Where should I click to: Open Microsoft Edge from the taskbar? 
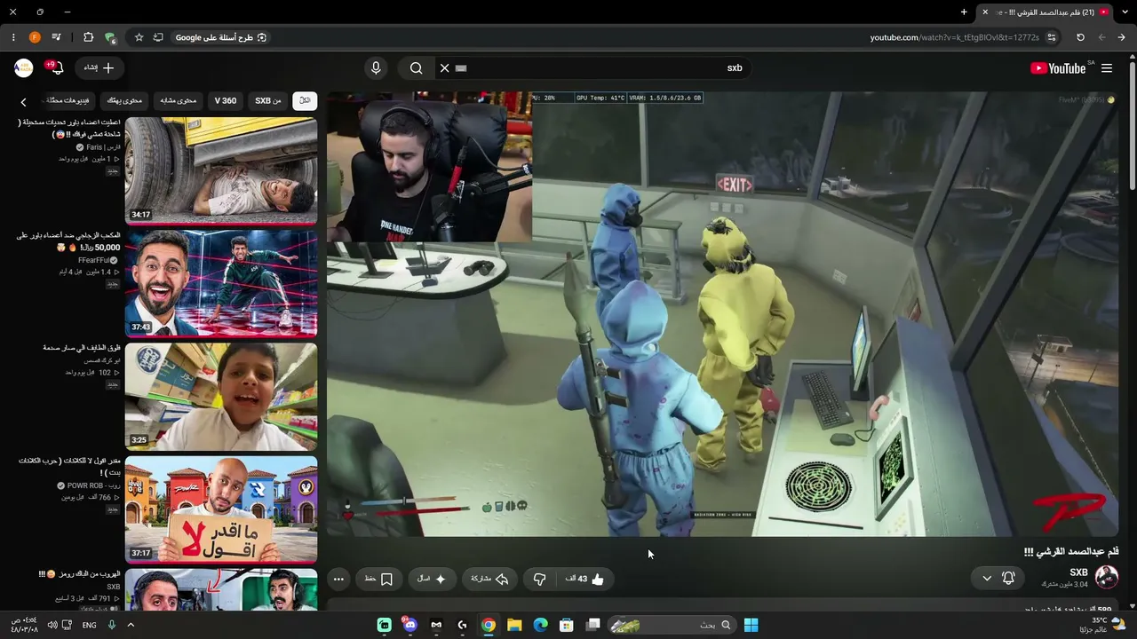(x=540, y=625)
